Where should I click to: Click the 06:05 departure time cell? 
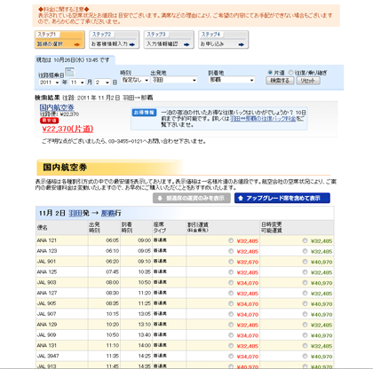click(x=104, y=240)
